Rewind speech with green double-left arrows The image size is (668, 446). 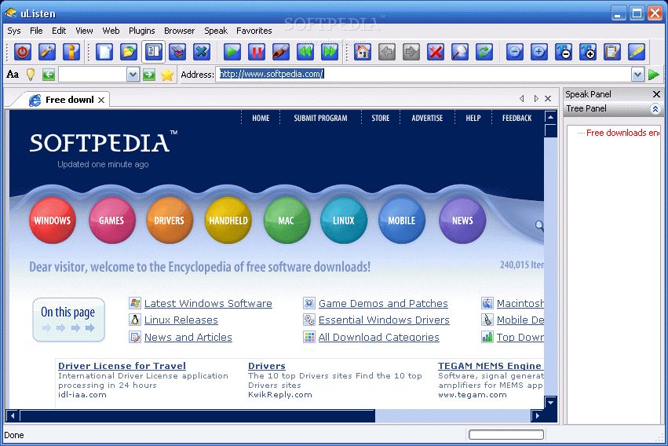tap(305, 52)
